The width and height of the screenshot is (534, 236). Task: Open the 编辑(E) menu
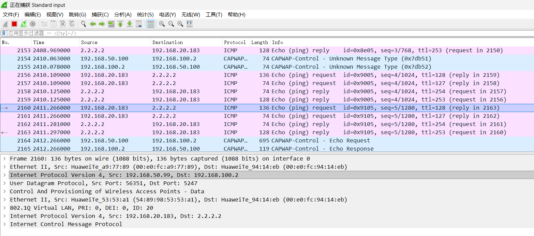coord(33,15)
